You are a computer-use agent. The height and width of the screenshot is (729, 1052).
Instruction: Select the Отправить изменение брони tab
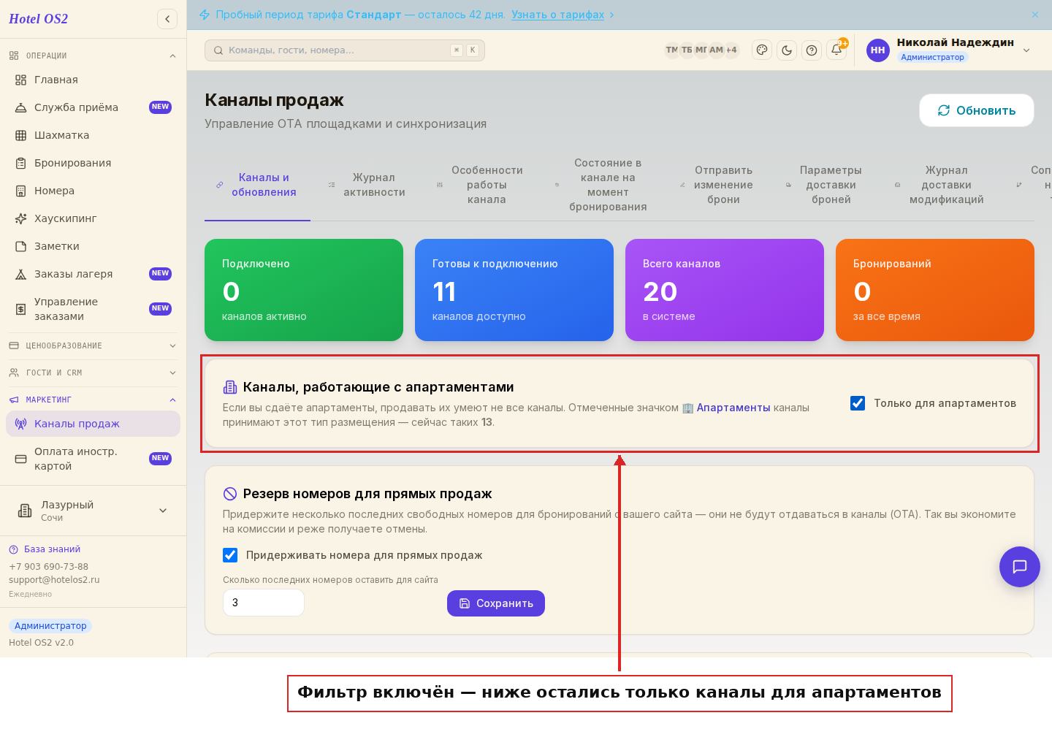(717, 185)
